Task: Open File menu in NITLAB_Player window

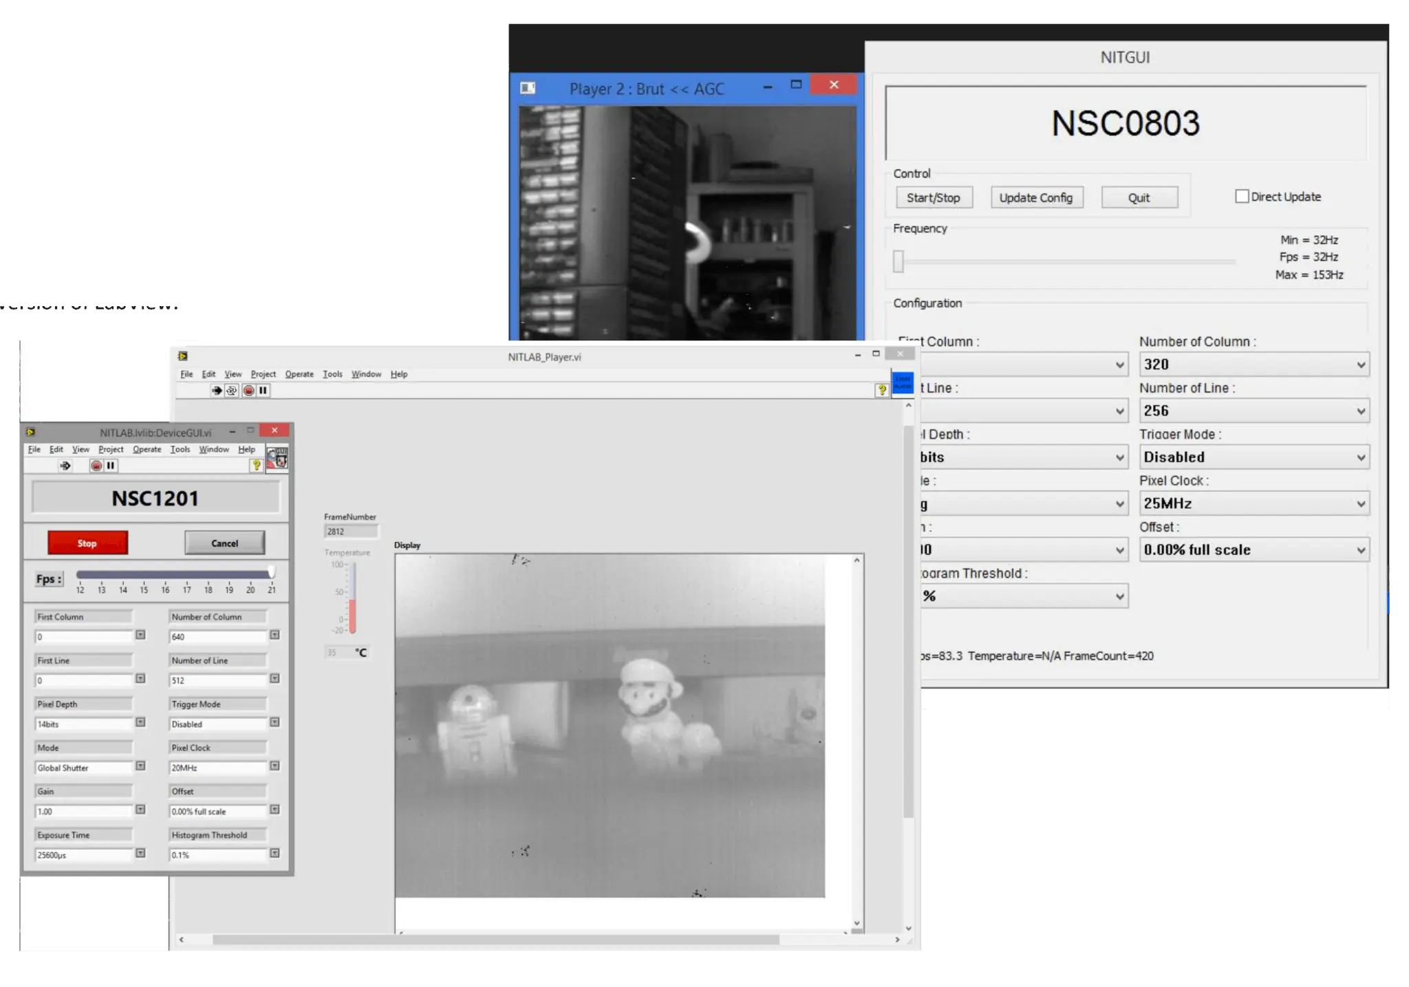Action: click(x=186, y=374)
